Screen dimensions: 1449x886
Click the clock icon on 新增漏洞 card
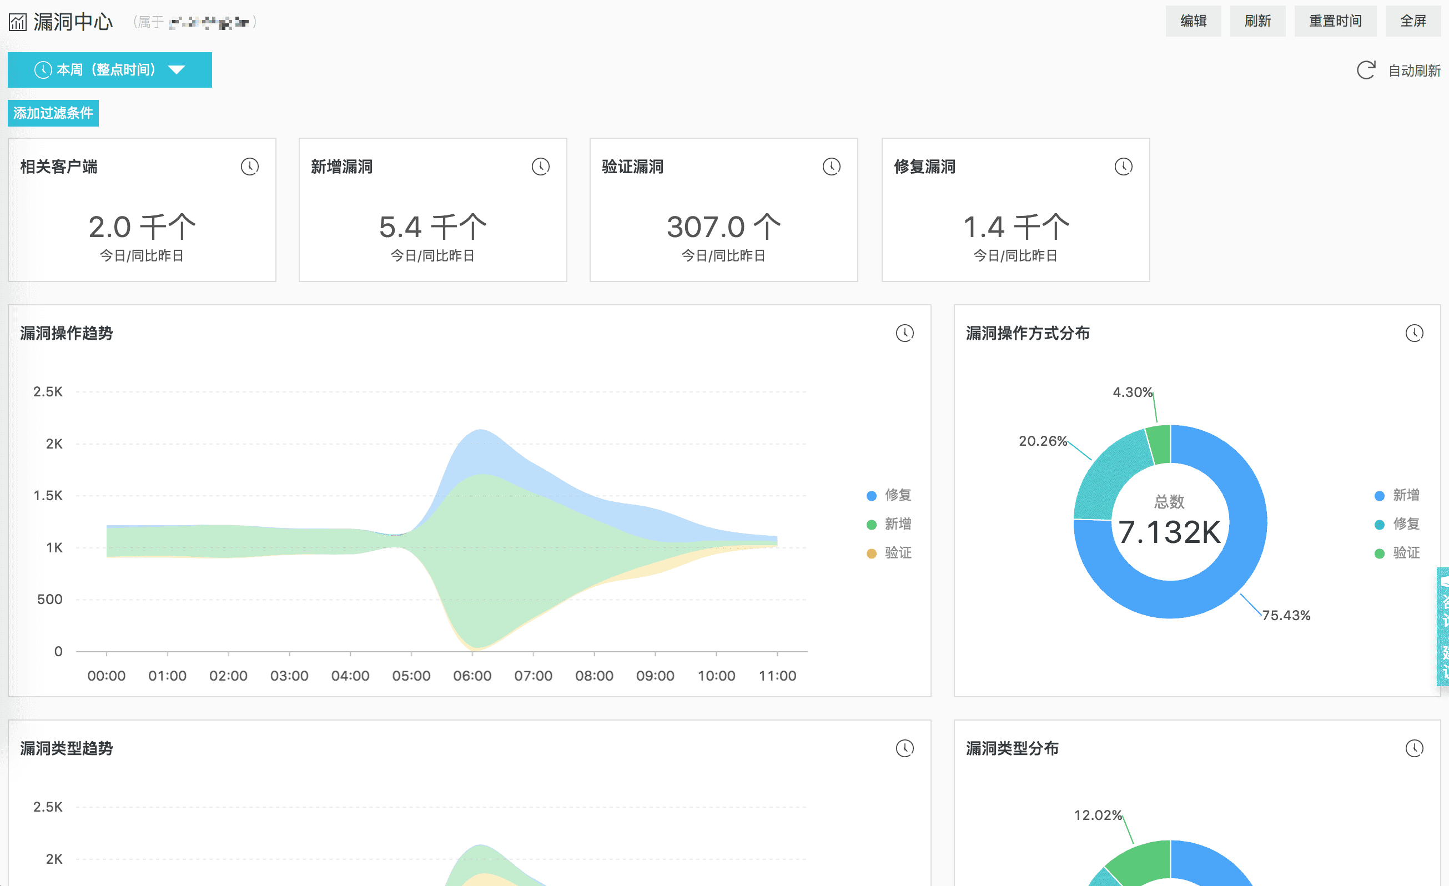[540, 167]
